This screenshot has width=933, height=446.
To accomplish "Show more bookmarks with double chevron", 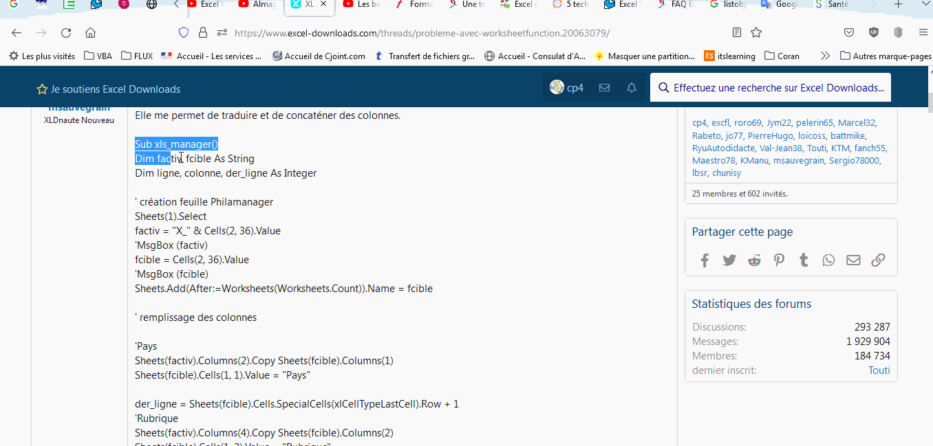I will 826,56.
